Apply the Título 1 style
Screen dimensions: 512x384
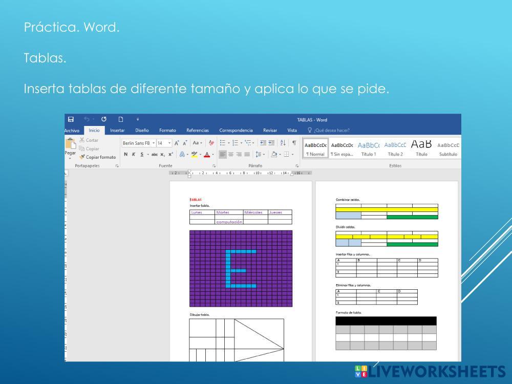coord(368,148)
